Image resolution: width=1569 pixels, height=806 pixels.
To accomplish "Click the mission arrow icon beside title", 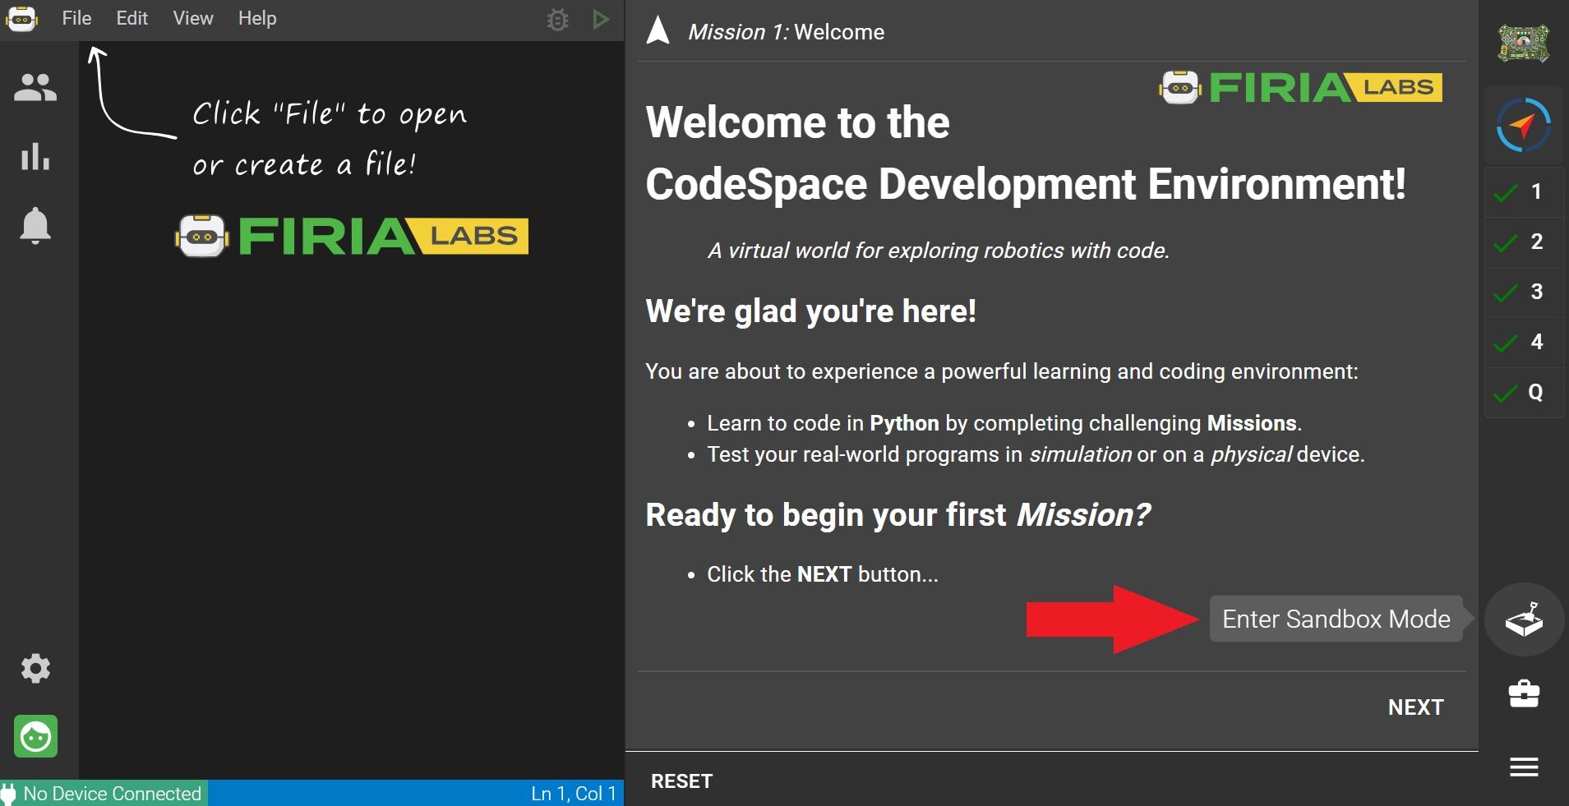I will click(x=658, y=30).
